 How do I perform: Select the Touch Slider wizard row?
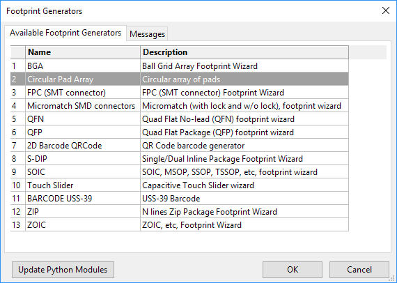180,185
